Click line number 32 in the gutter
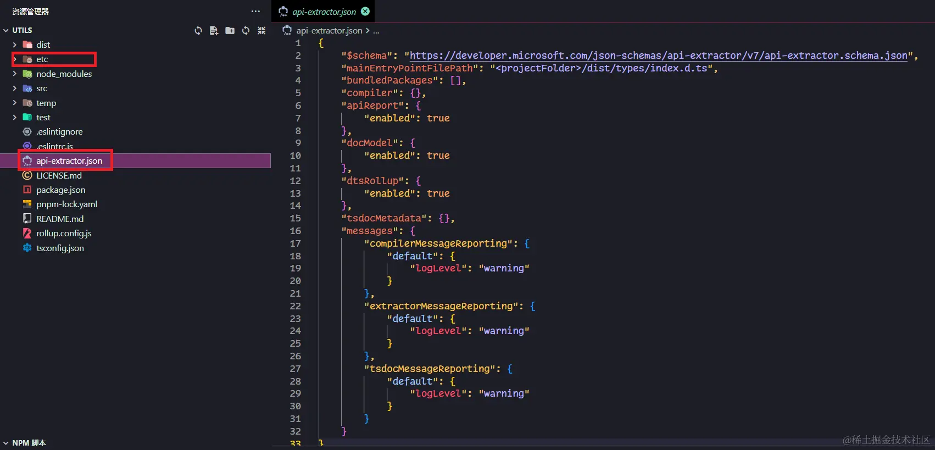 [x=295, y=431]
